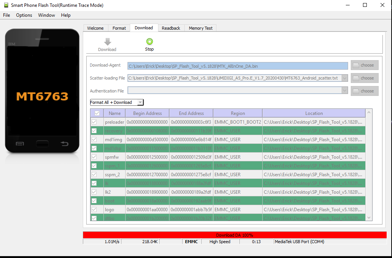Click the Begin Address column header
This screenshot has height=258, width=392.
[147, 113]
